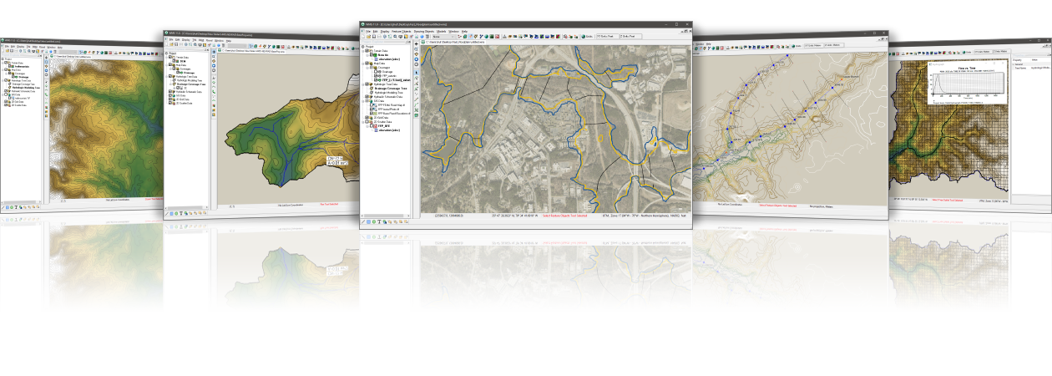The width and height of the screenshot is (1052, 376).
Task: Select 'Drainage Coverage Tree' in center tree
Action: tap(392, 89)
